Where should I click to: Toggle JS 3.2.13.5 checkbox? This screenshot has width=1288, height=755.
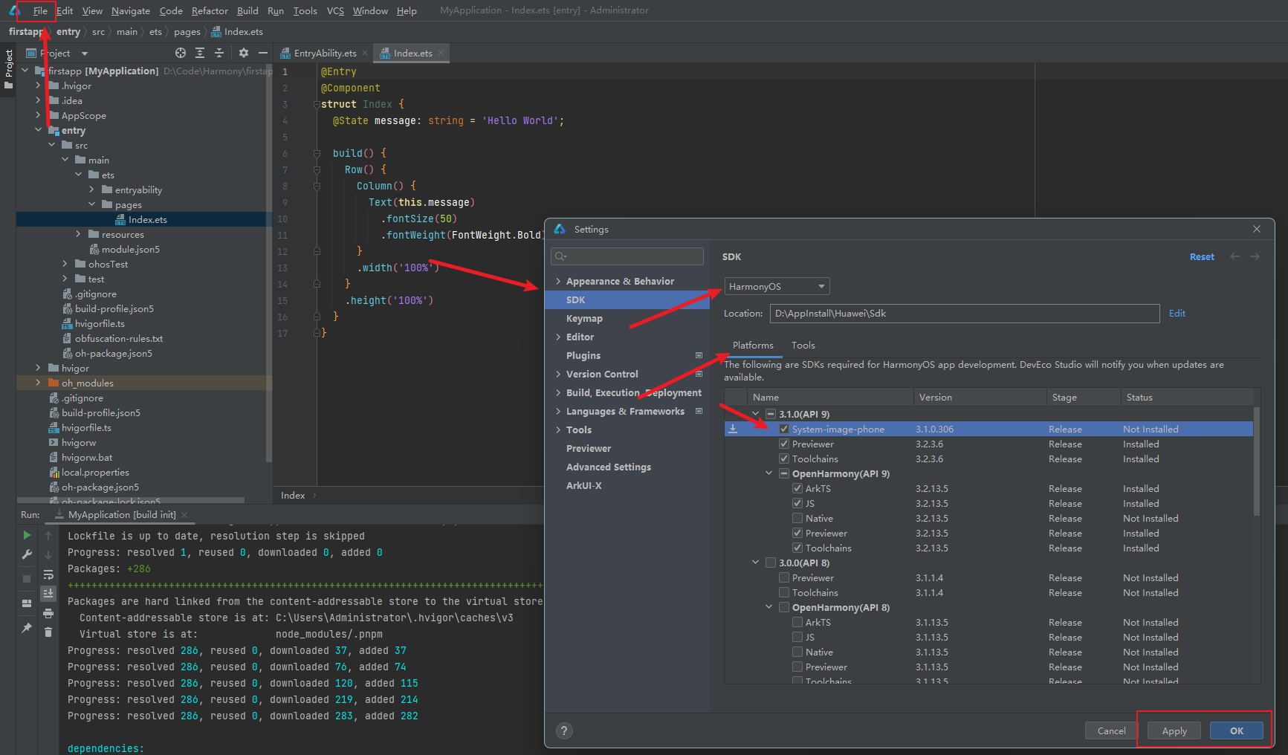pyautogui.click(x=797, y=503)
